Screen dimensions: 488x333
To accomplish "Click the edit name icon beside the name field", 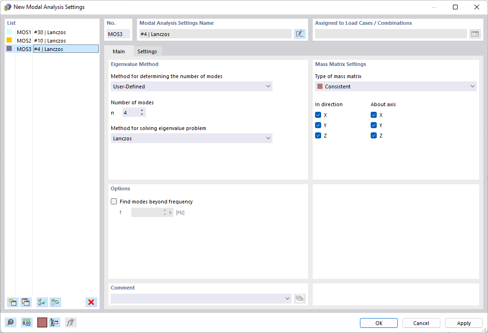I will point(300,34).
